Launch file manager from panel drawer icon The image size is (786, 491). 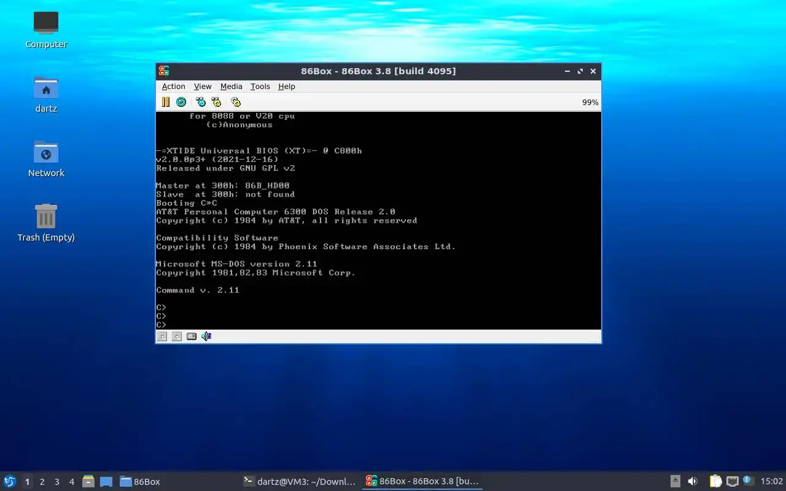tap(88, 482)
